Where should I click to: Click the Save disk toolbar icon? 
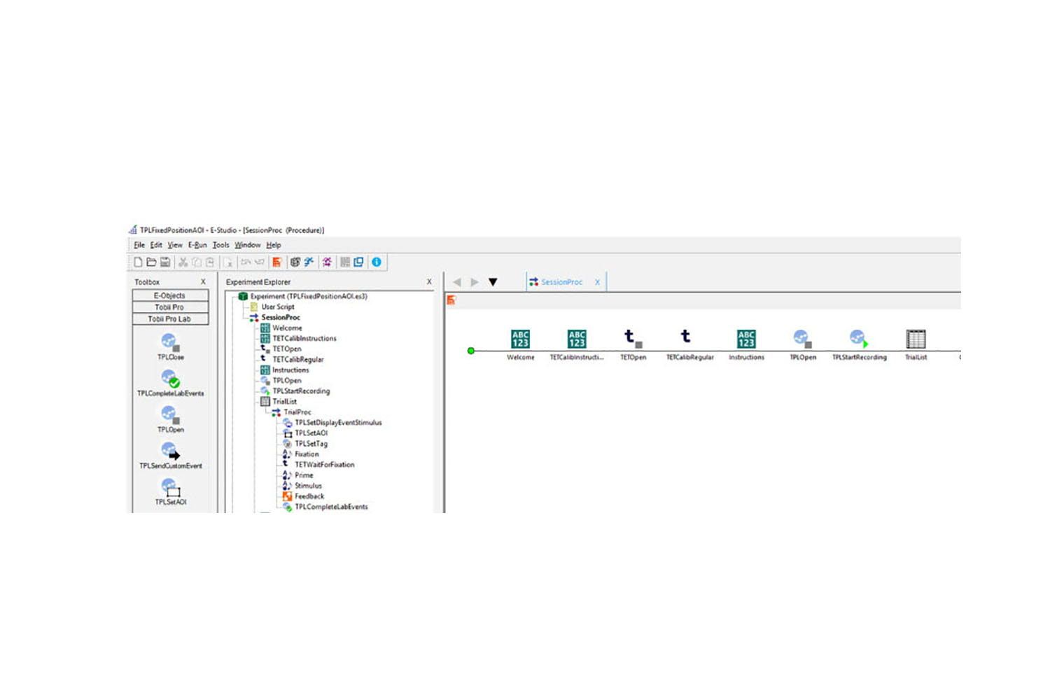click(x=165, y=262)
